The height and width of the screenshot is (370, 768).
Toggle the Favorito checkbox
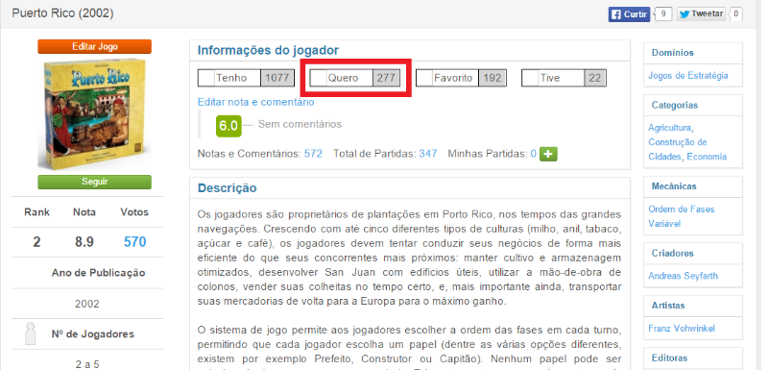click(424, 78)
